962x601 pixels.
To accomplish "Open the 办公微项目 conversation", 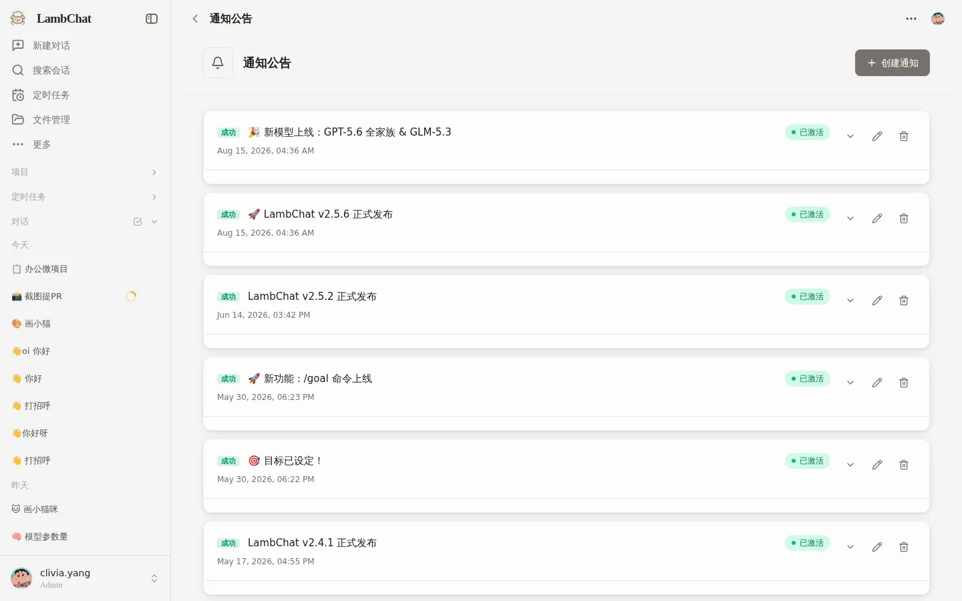I will tap(86, 269).
